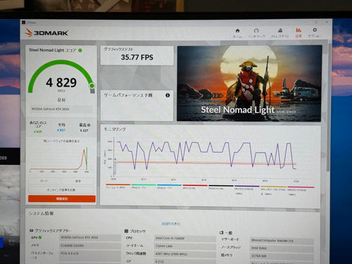Open the Home tab house icon
The height and width of the screenshot is (264, 352).
(237, 30)
